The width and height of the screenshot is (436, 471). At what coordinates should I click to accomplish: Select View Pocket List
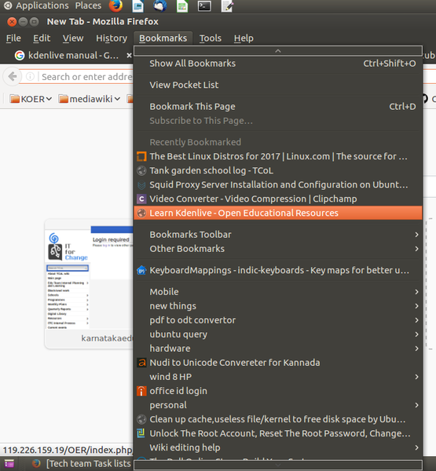tap(278, 85)
